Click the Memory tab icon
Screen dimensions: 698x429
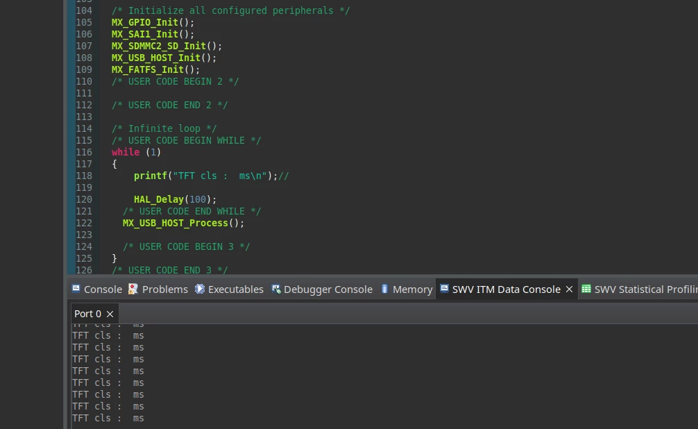(x=384, y=289)
